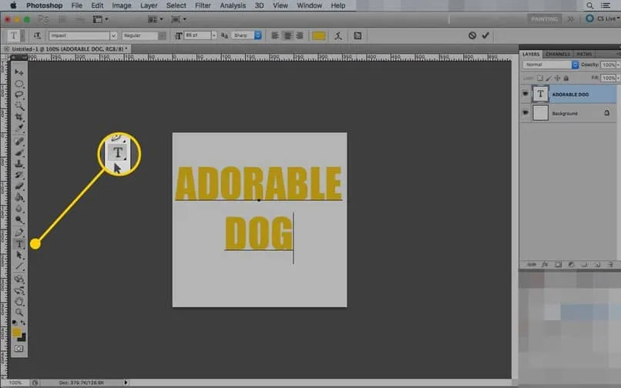Select the Crop tool

click(20, 116)
